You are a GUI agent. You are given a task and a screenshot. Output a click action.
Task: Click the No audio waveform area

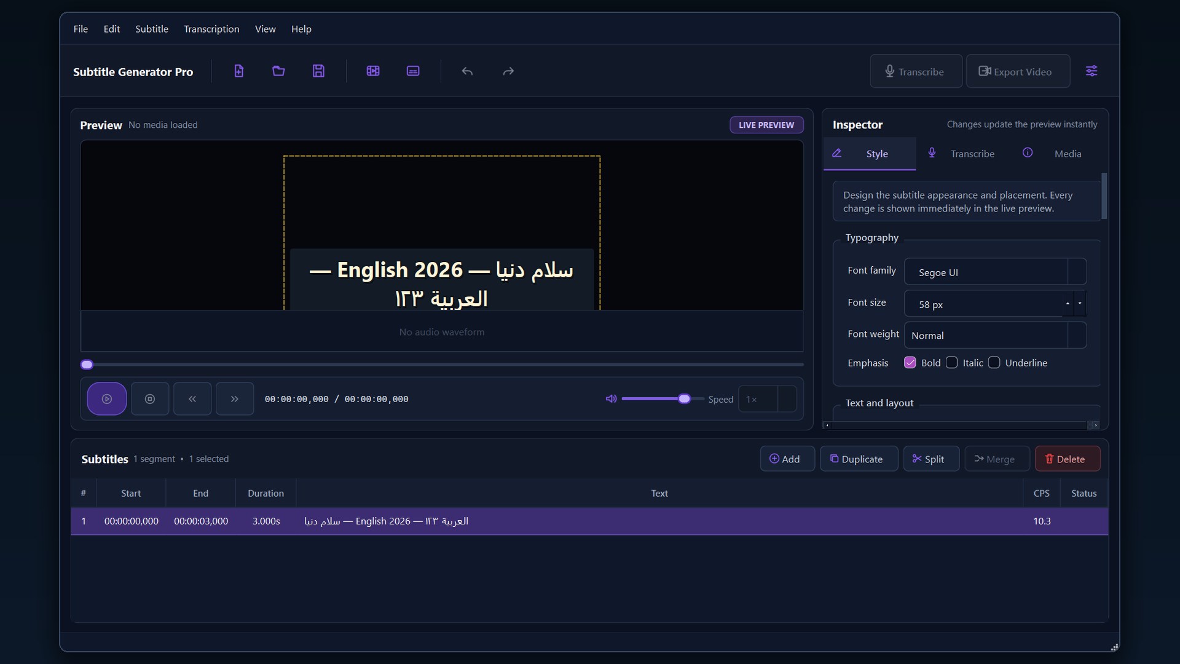click(x=442, y=332)
